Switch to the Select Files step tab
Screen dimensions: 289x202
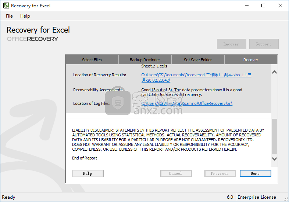click(92, 59)
